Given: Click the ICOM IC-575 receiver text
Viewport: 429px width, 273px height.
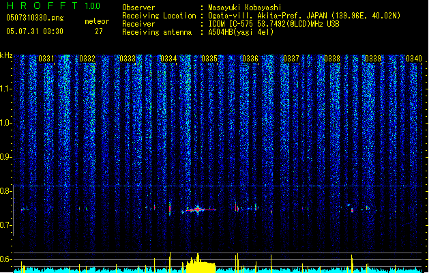Looking at the screenshot, I should [x=273, y=24].
